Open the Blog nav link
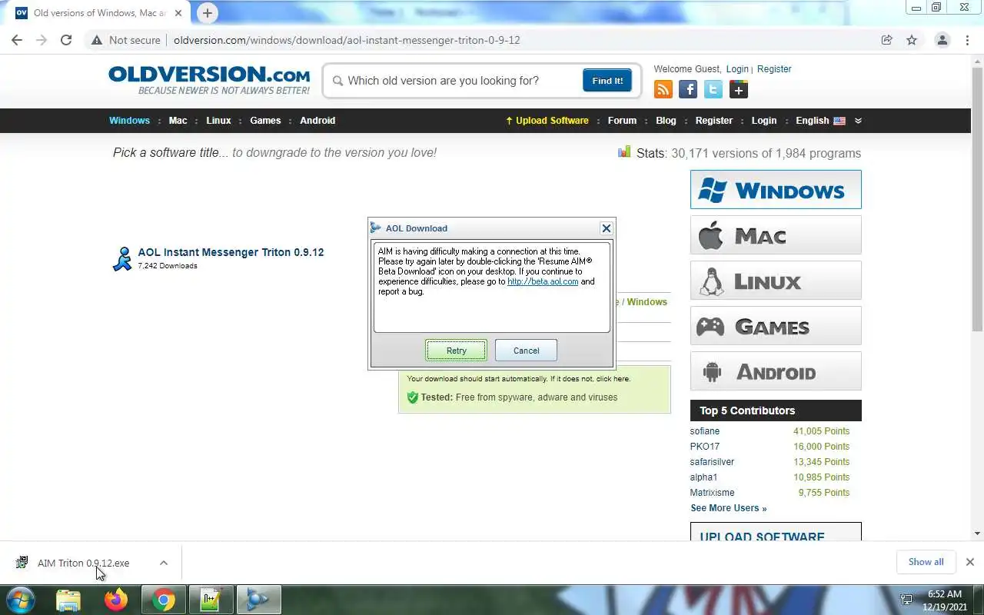The height and width of the screenshot is (615, 984). (x=666, y=121)
